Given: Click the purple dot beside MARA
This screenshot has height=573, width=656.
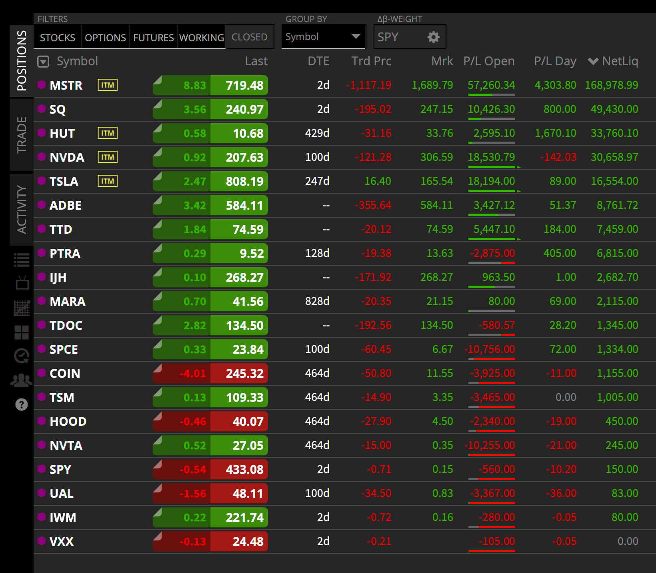Looking at the screenshot, I should click(x=42, y=301).
